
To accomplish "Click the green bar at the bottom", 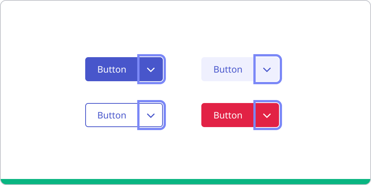I will pyautogui.click(x=185, y=182).
